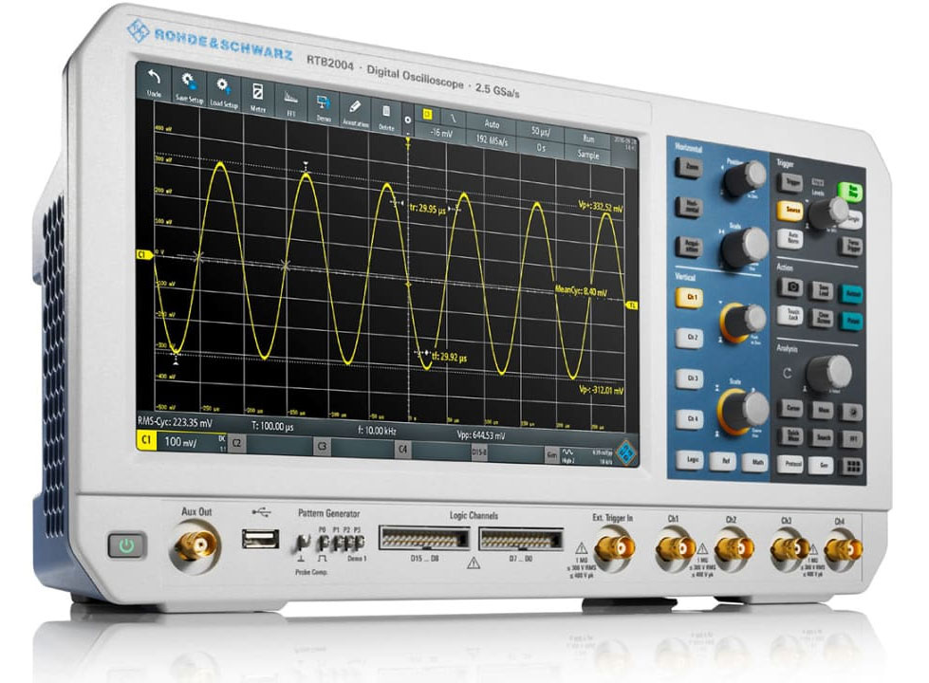Open sample rate 192 MSa/s field

[x=492, y=140]
